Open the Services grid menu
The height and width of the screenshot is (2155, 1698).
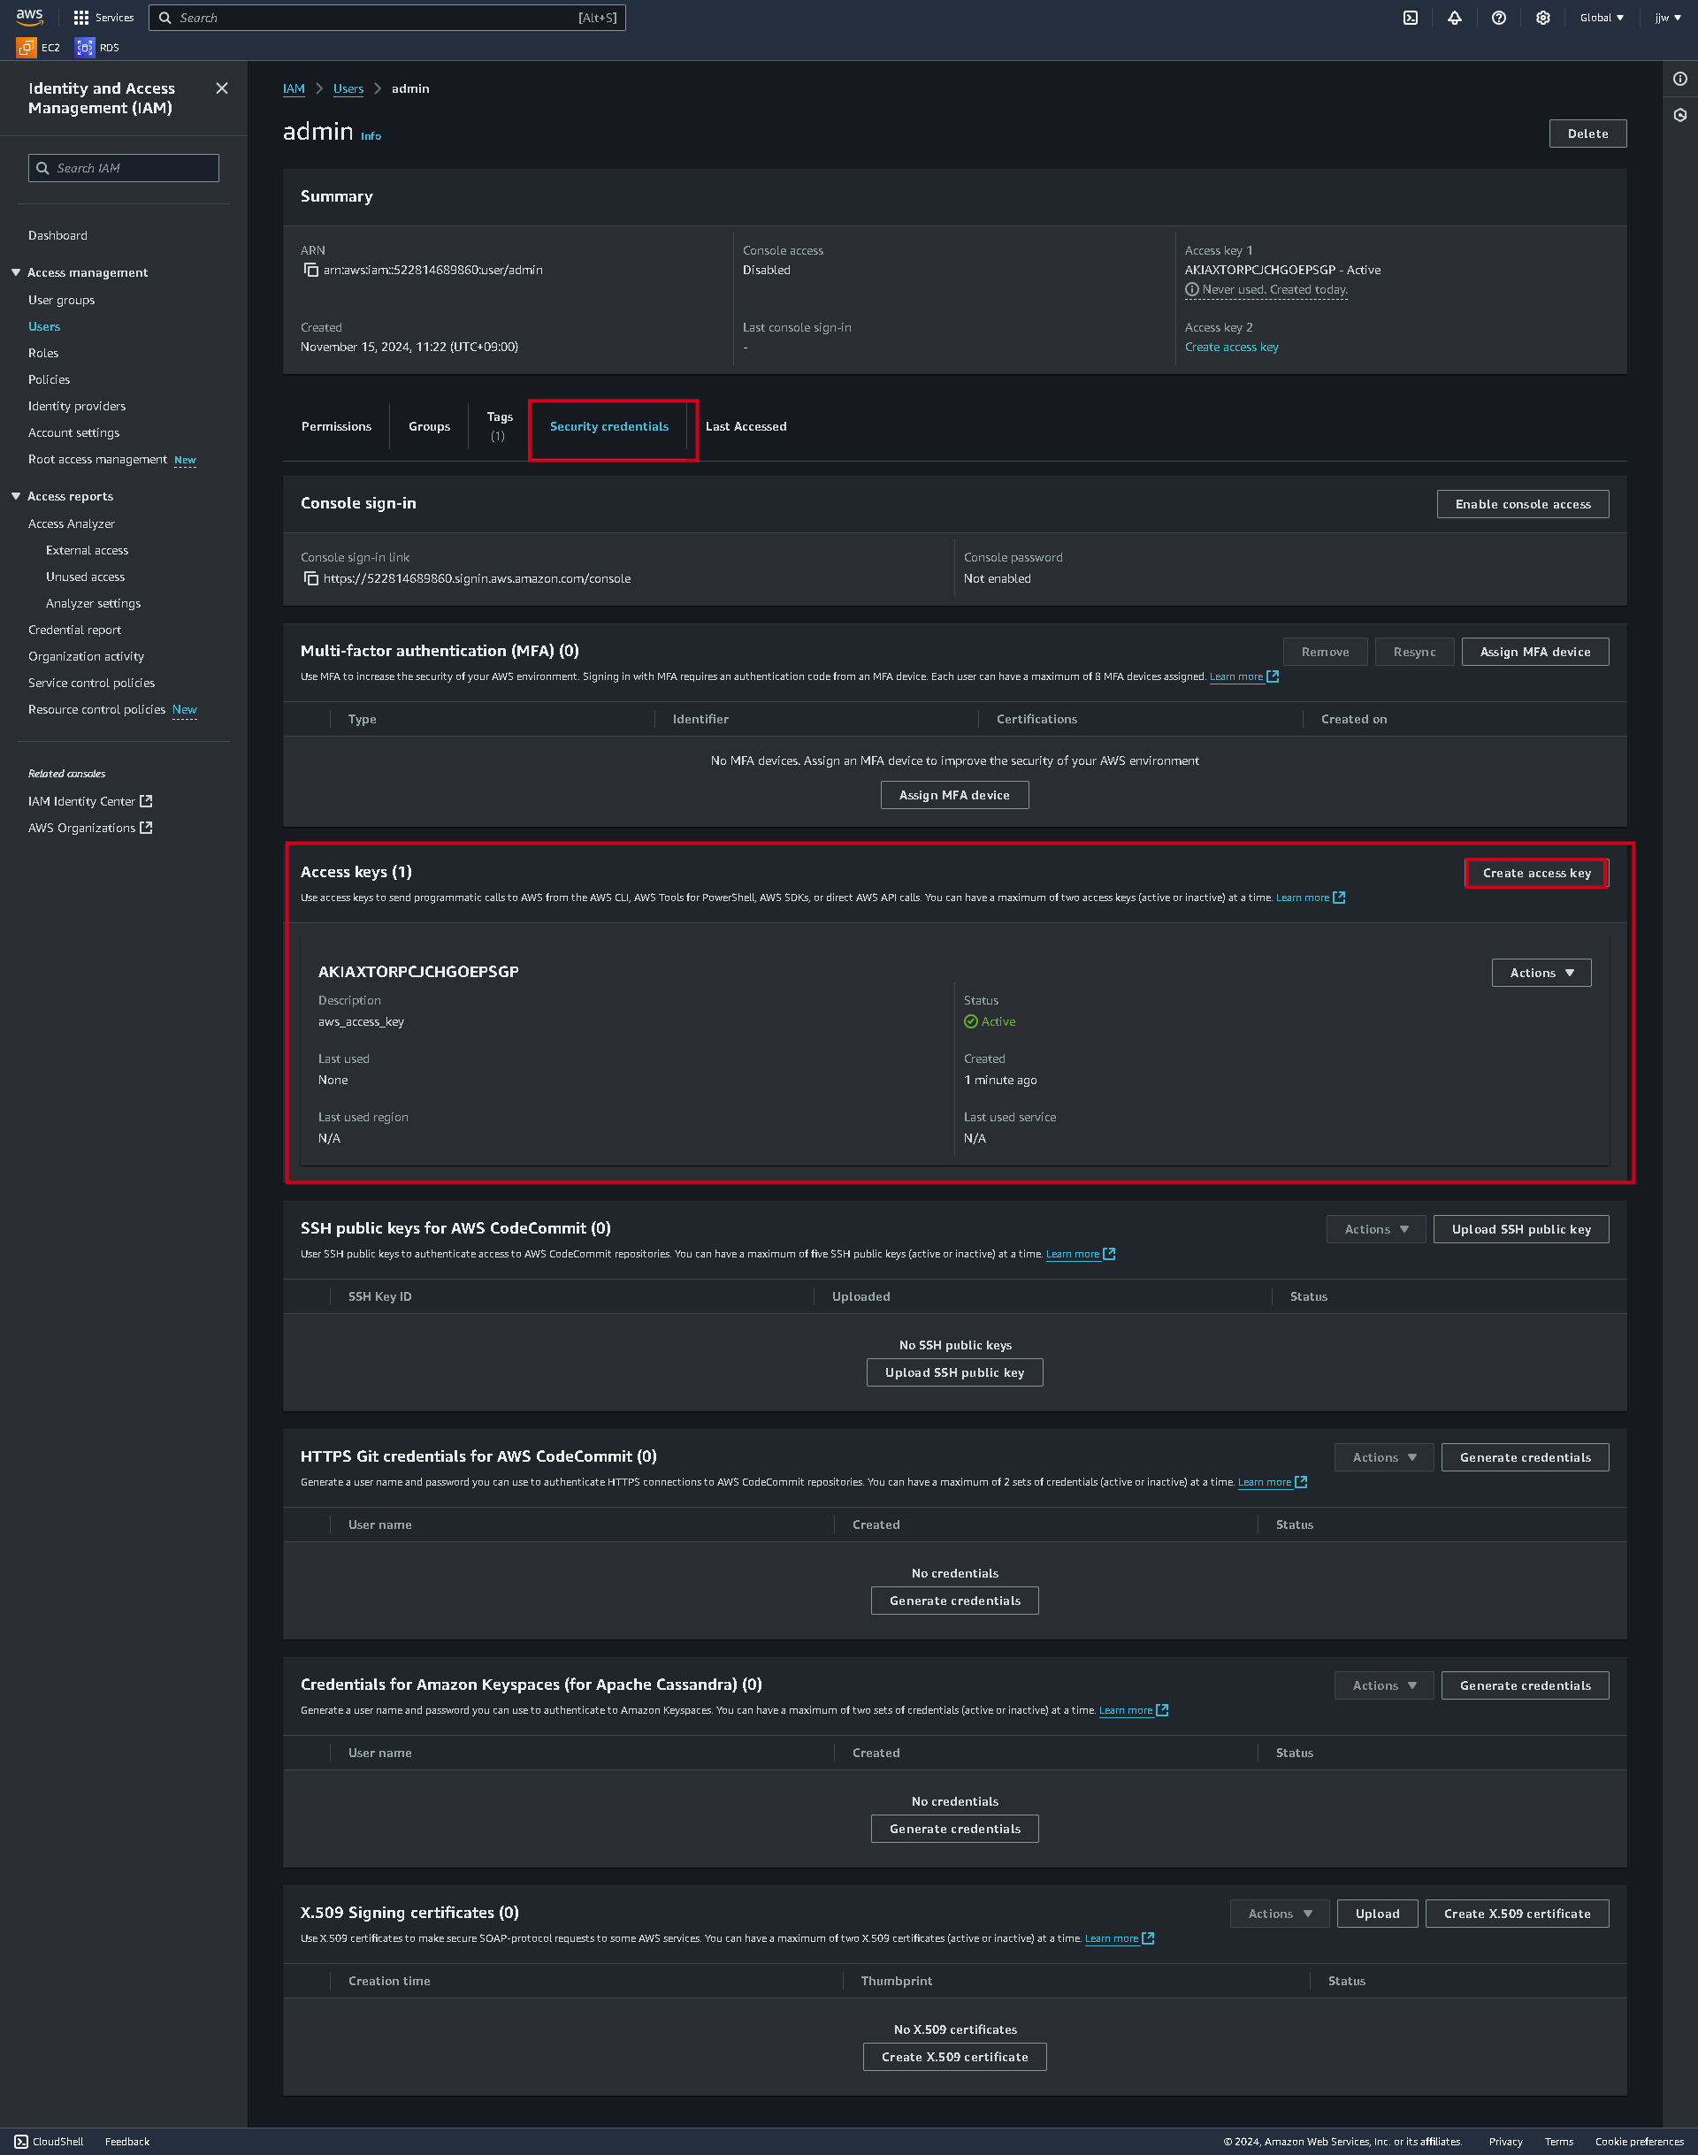click(103, 18)
